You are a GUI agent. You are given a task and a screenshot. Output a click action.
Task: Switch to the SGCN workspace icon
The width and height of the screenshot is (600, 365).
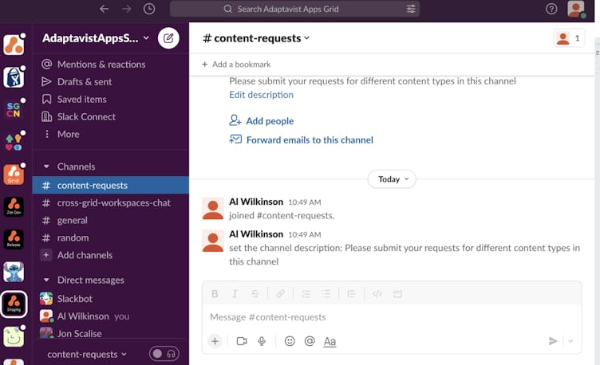pos(14,110)
